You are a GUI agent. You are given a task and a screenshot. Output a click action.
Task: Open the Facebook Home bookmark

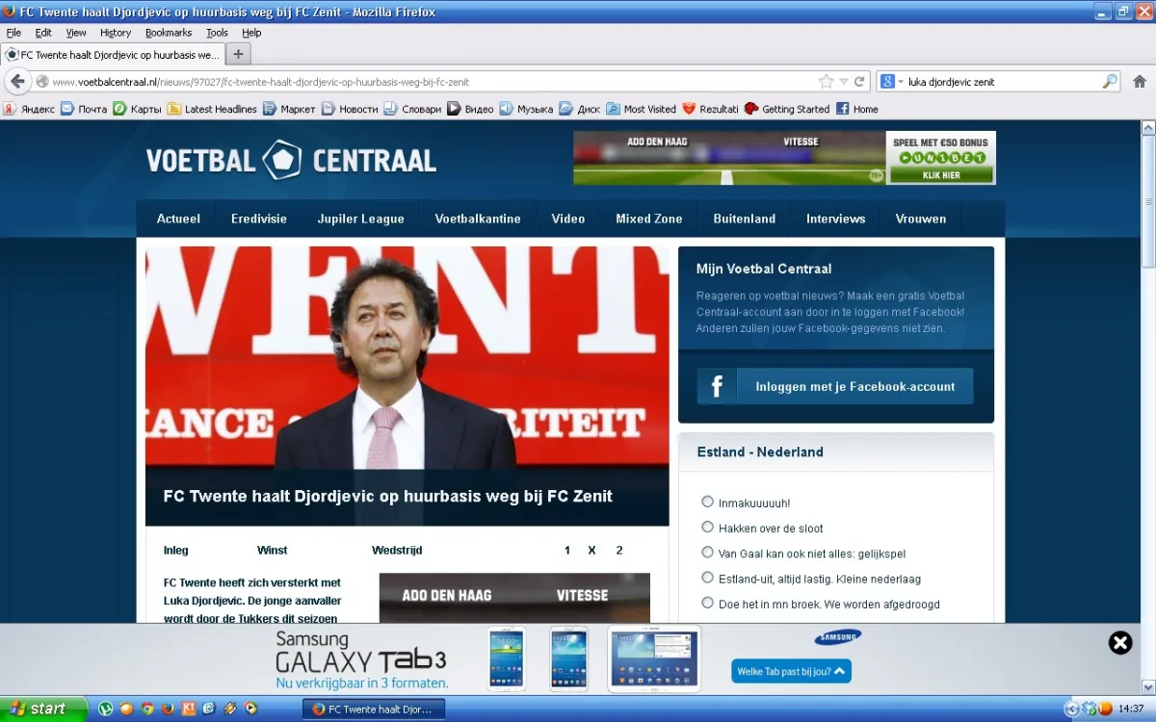pyautogui.click(x=857, y=109)
